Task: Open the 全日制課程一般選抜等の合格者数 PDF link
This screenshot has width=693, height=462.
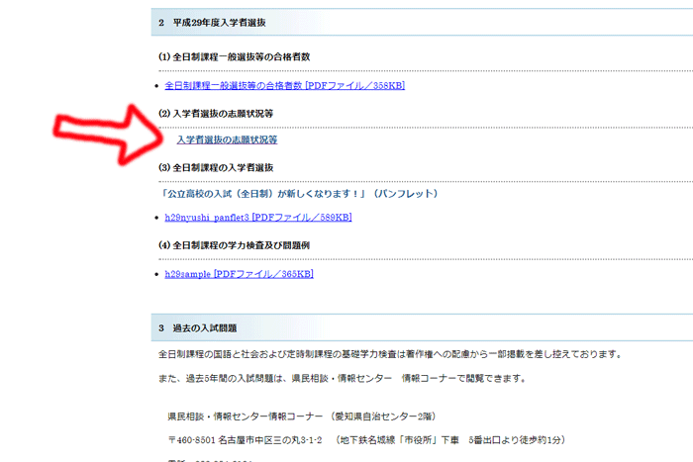Action: click(284, 86)
